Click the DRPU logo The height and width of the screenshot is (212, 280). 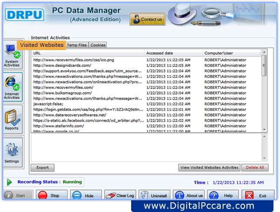24,15
